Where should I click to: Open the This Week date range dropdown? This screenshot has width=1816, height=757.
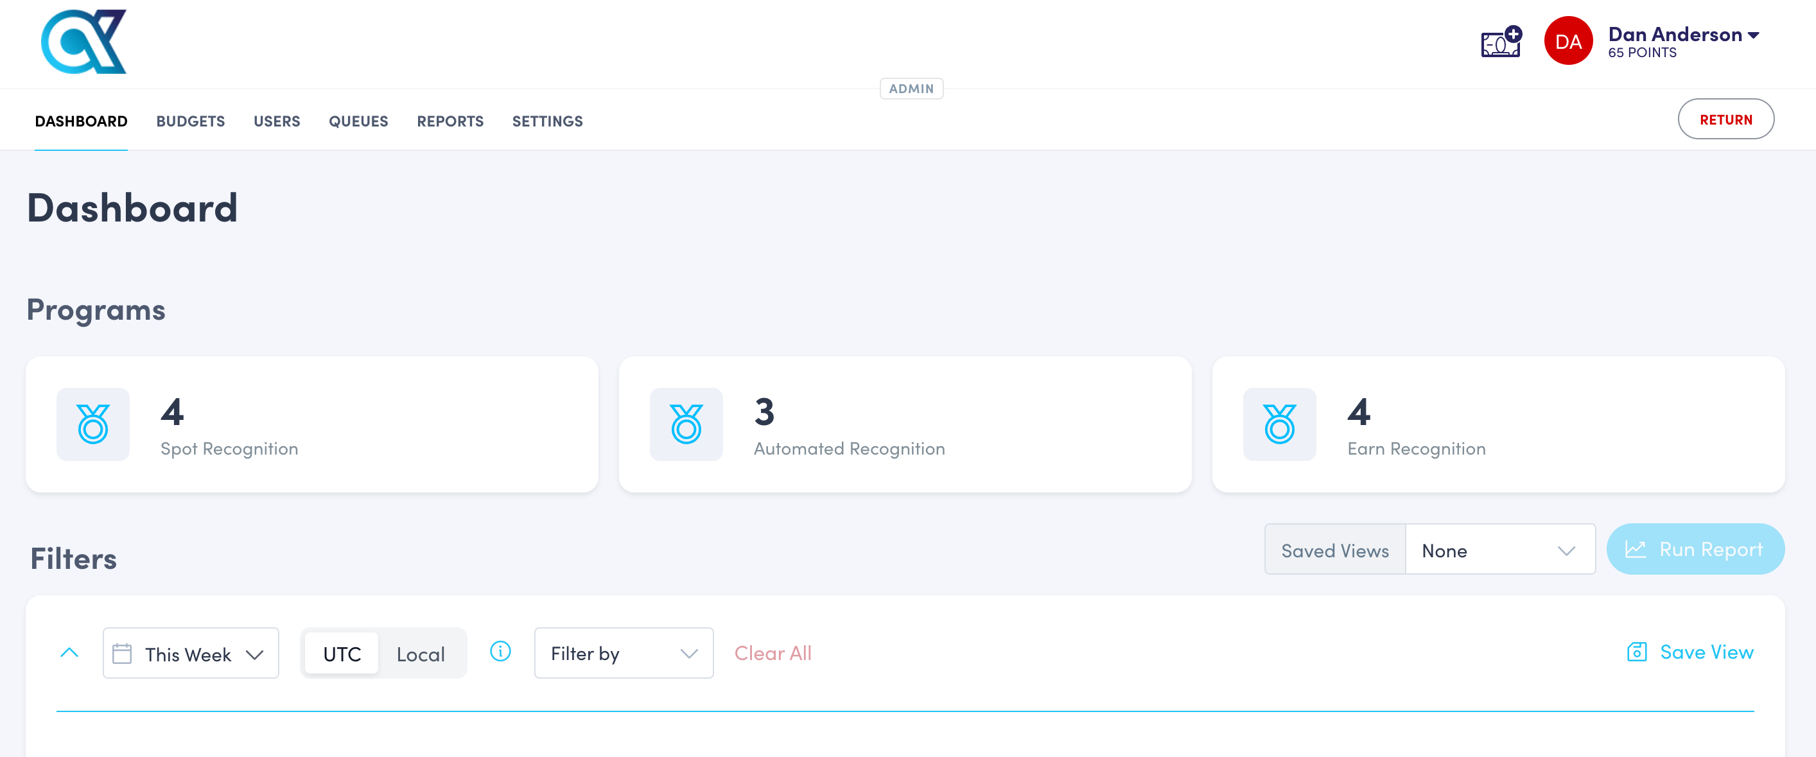[190, 653]
